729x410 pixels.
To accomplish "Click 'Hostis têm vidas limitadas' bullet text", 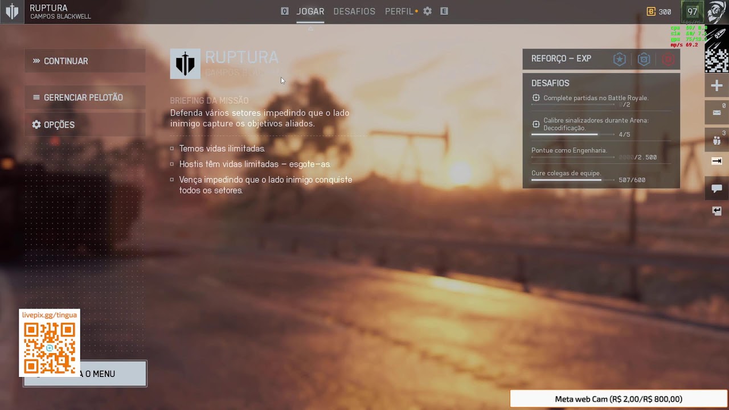I will click(x=255, y=164).
